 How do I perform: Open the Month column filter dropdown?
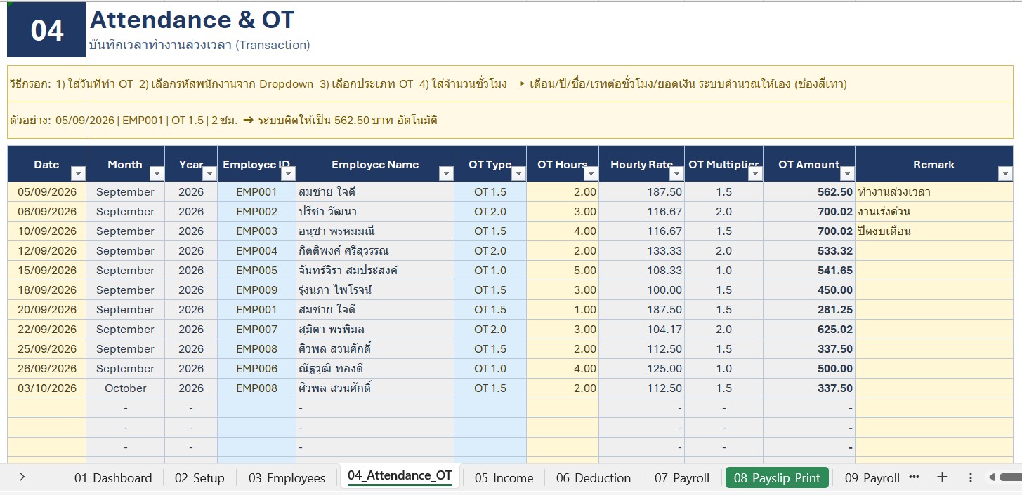[x=157, y=174]
